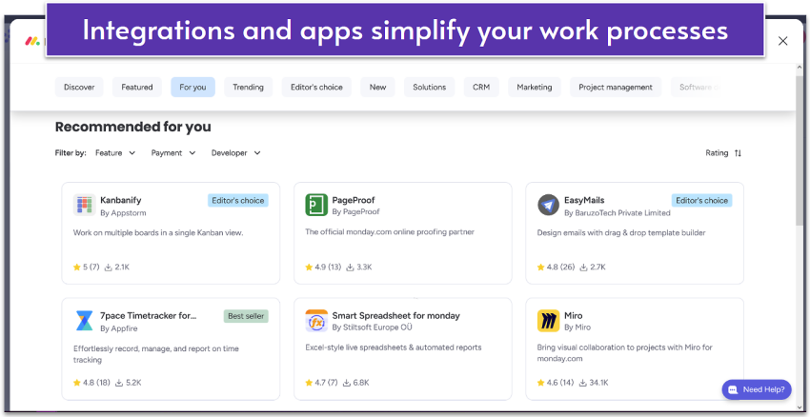Click By Appstorm developer name
Screen dimensions: 810x417
pyautogui.click(x=123, y=212)
